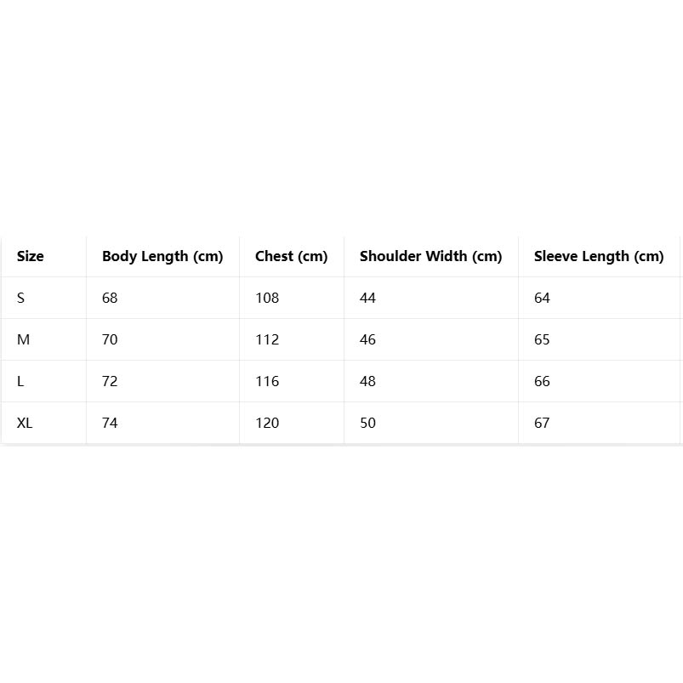Select shoulder width value 44
The image size is (683, 683).
pos(367,298)
